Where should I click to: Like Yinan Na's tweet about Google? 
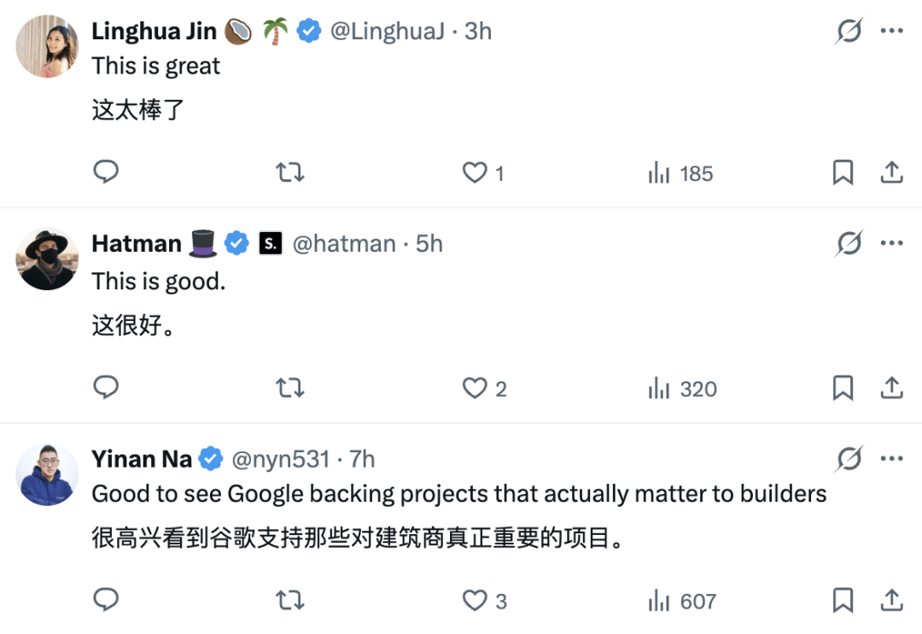pos(475,601)
